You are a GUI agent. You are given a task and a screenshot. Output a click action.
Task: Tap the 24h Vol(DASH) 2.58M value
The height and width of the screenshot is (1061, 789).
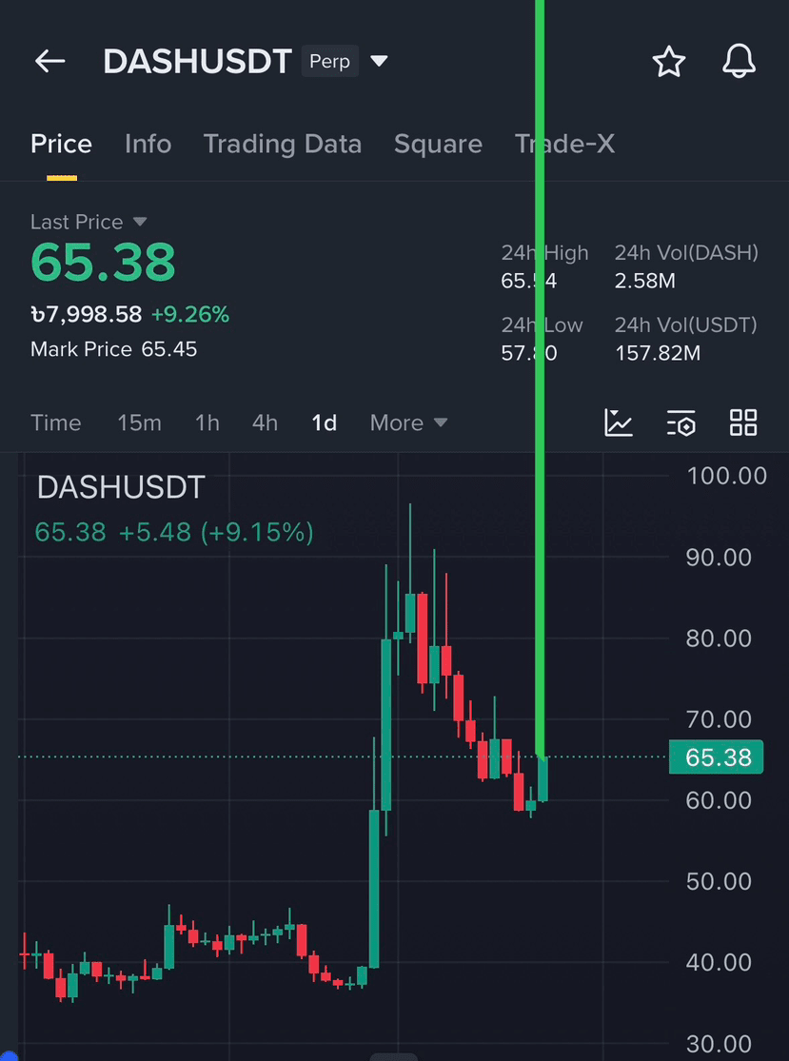pyautogui.click(x=645, y=281)
